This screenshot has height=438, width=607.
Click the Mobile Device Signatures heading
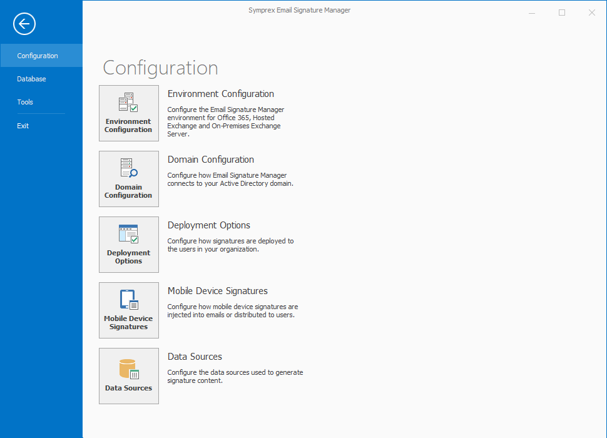[x=218, y=291]
